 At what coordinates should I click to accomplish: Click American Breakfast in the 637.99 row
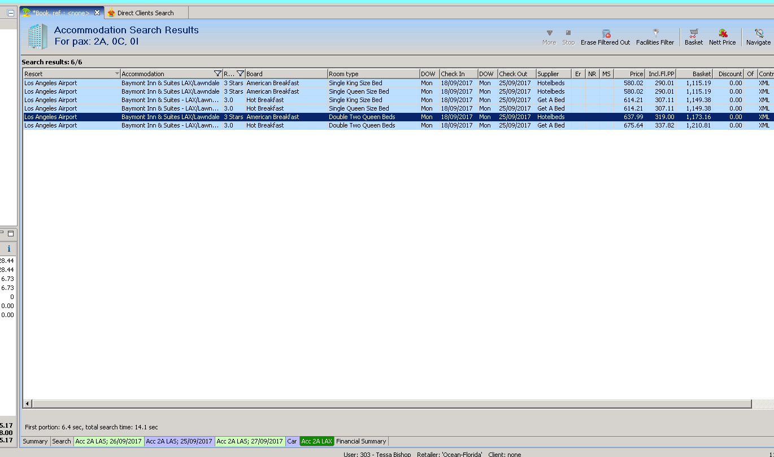click(273, 117)
